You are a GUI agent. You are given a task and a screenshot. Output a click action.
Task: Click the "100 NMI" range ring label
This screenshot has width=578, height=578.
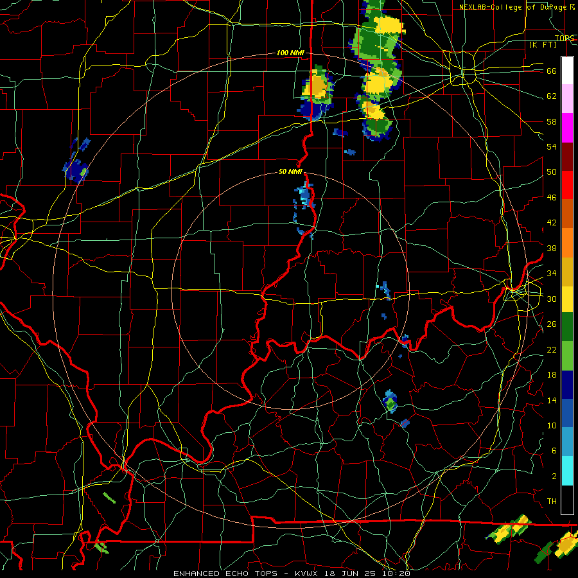pyautogui.click(x=290, y=53)
